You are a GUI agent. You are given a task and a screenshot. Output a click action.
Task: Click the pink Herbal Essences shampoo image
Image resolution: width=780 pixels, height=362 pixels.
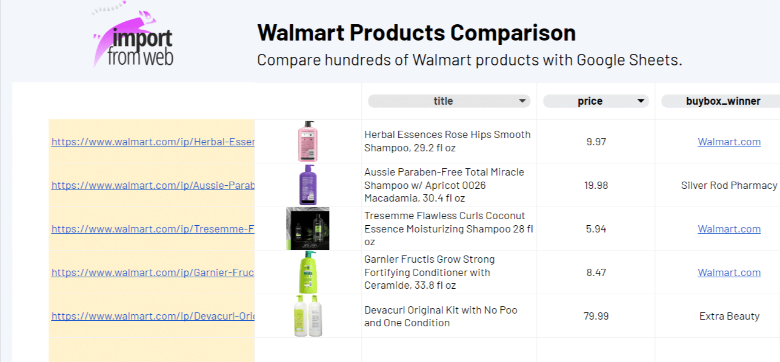click(x=308, y=142)
